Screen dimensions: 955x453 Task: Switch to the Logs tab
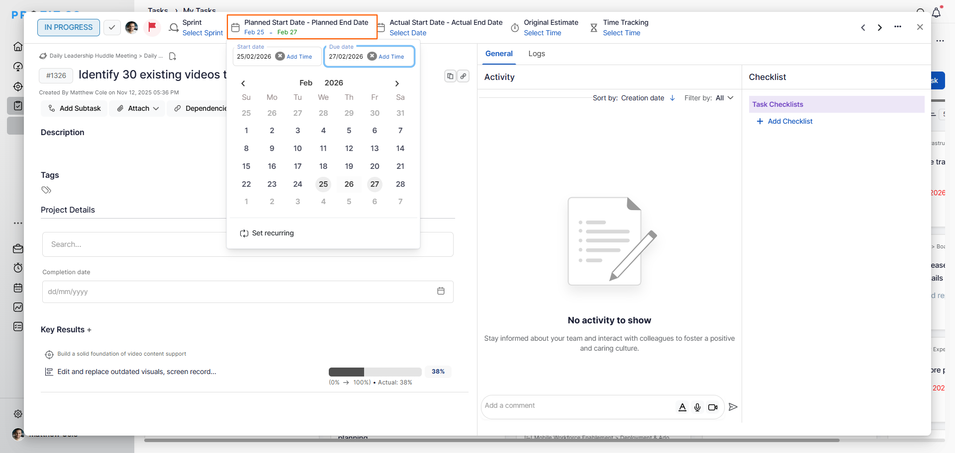pos(537,54)
